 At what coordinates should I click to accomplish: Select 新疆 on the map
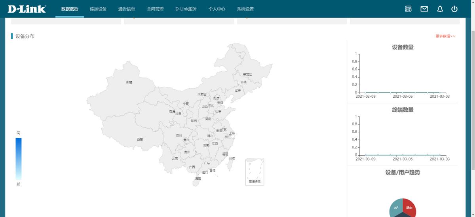129,82
